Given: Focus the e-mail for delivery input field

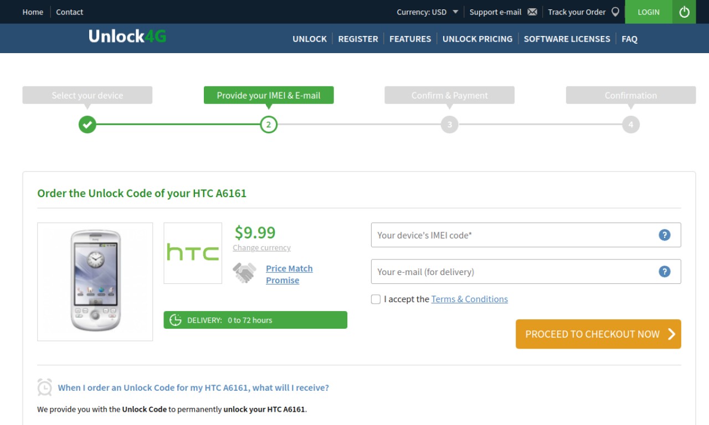Looking at the screenshot, I should coord(526,271).
